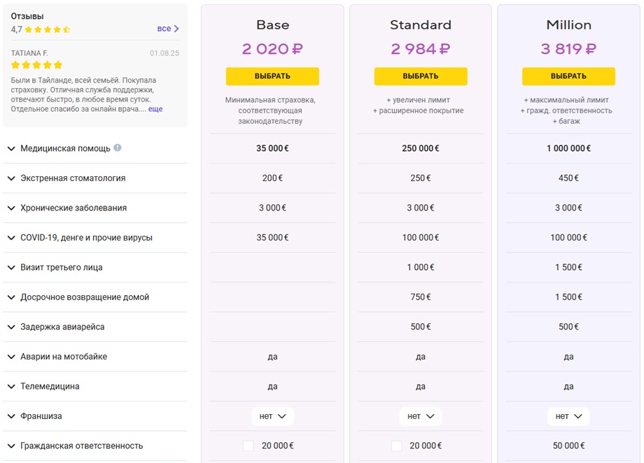Select the Million plan ВЫБРАТЬ button
This screenshot has height=463, width=644.
[x=568, y=76]
